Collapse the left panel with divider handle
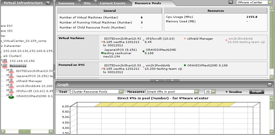The height and width of the screenshot is (135, 275). pos(54,71)
